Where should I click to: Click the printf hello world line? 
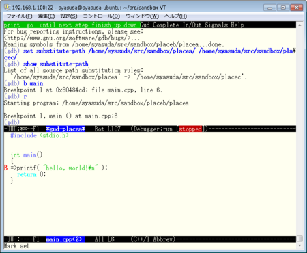(x=62, y=168)
